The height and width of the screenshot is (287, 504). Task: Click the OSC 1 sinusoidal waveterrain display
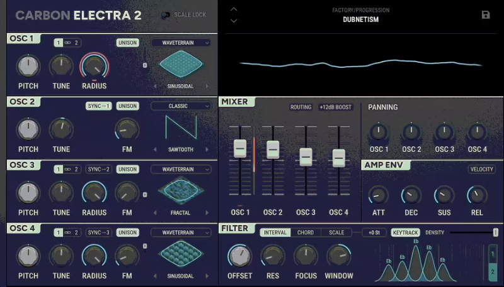pyautogui.click(x=181, y=65)
